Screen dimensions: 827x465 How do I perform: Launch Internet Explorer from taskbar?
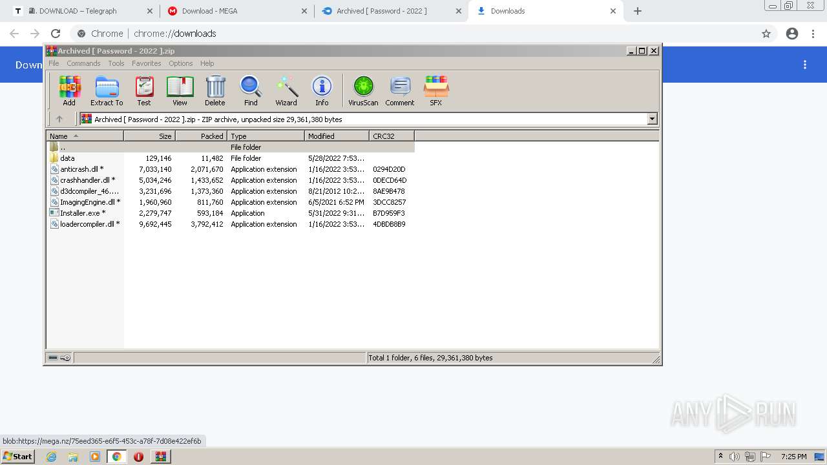[x=52, y=457]
